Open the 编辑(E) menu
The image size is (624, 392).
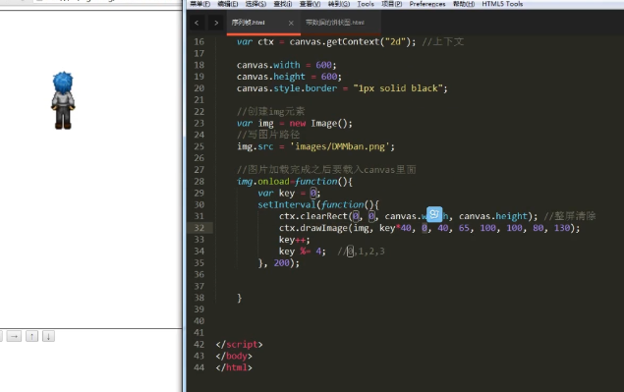pos(228,4)
